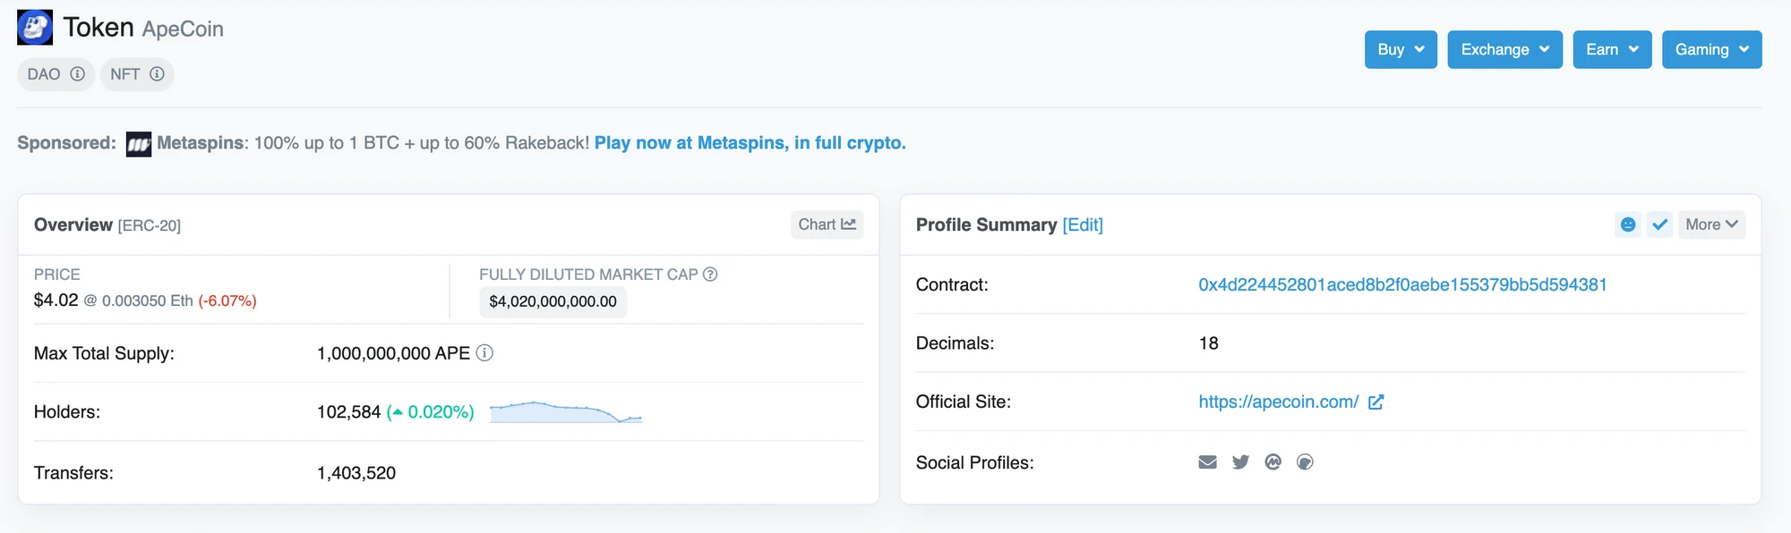Click the Metaspins sponsor logo icon

click(x=139, y=144)
